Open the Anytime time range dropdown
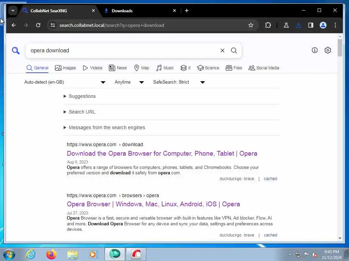The width and height of the screenshot is (349, 261). [129, 82]
